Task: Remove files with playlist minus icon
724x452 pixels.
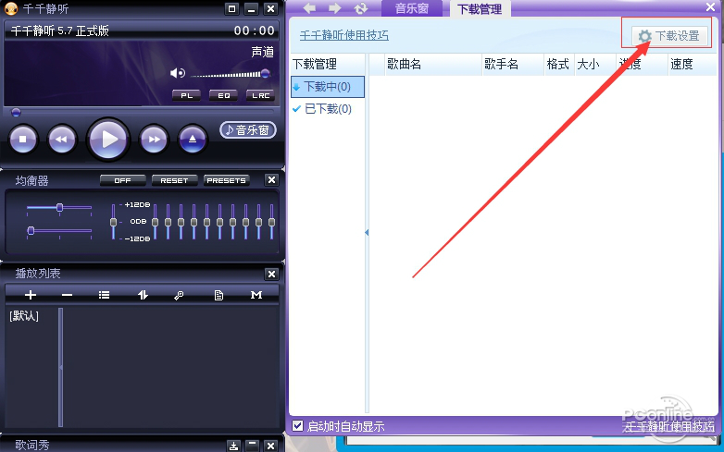Action: point(67,295)
